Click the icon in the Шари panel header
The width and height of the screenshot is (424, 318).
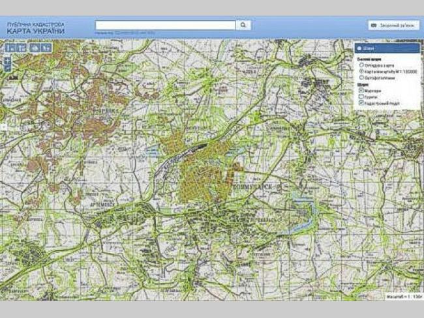[x=360, y=48]
